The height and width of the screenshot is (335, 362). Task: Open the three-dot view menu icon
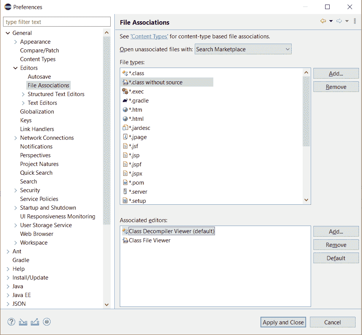pyautogui.click(x=355, y=21)
